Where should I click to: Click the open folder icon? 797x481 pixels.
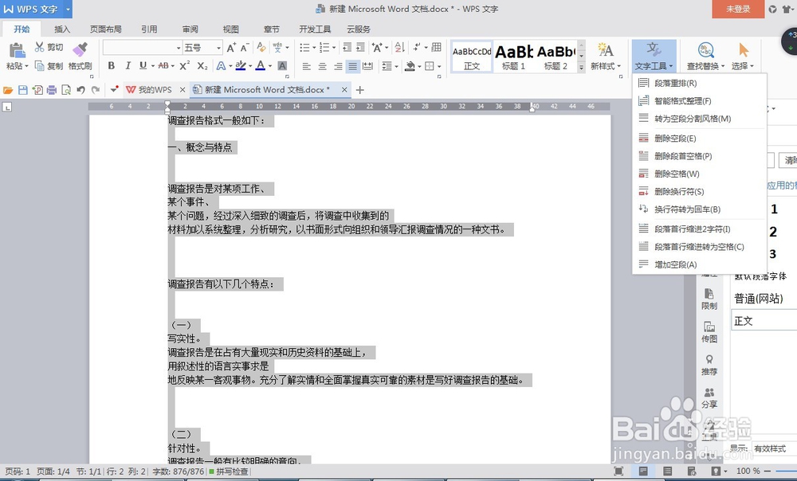[8, 90]
